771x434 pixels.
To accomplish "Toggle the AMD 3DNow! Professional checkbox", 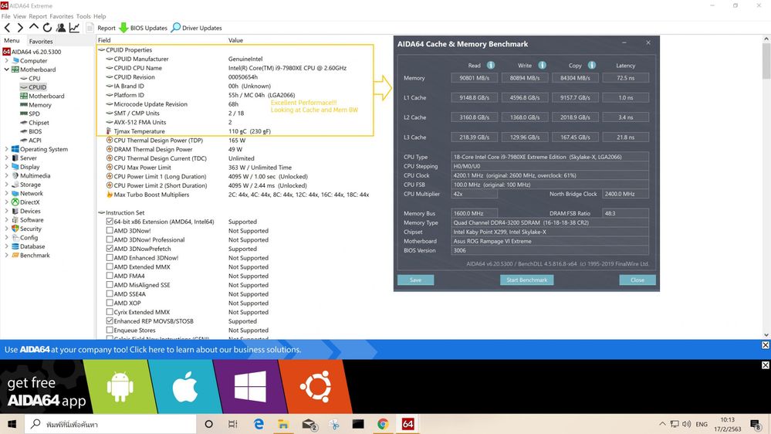I will click(x=110, y=239).
